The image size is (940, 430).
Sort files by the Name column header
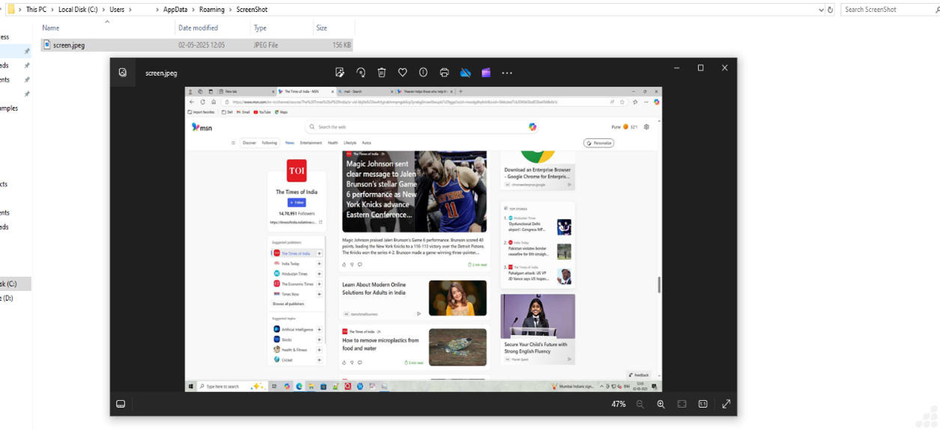coord(51,28)
